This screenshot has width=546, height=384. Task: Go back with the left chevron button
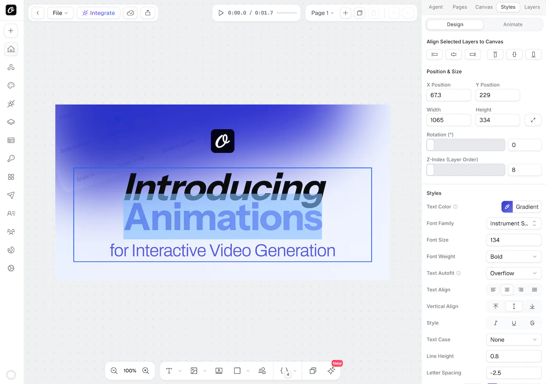point(37,13)
